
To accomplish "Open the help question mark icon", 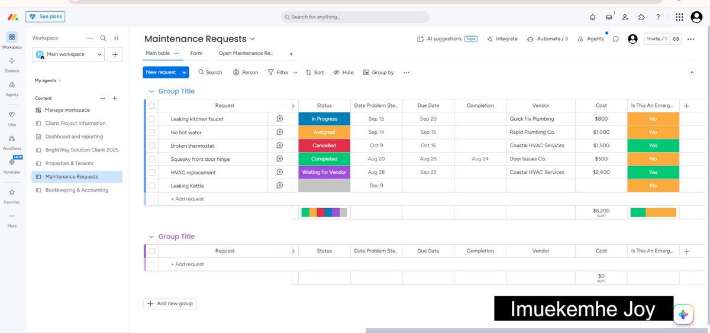I will (658, 17).
